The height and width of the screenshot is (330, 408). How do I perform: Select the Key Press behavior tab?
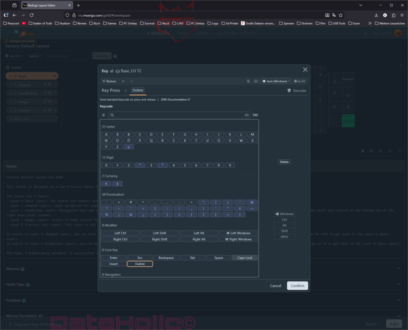pyautogui.click(x=111, y=90)
